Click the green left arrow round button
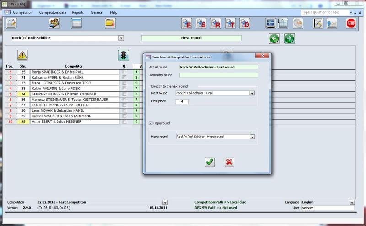 click(274, 38)
